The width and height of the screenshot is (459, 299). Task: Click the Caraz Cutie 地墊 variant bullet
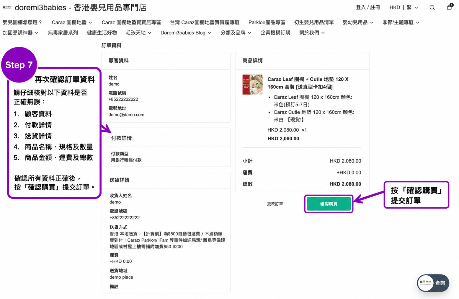(314, 116)
